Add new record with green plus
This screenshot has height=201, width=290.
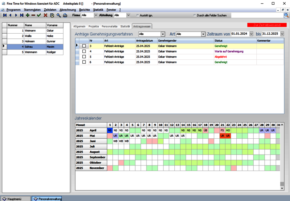[28, 15]
